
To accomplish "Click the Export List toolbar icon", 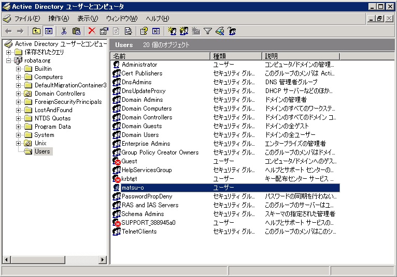I will 129,32.
